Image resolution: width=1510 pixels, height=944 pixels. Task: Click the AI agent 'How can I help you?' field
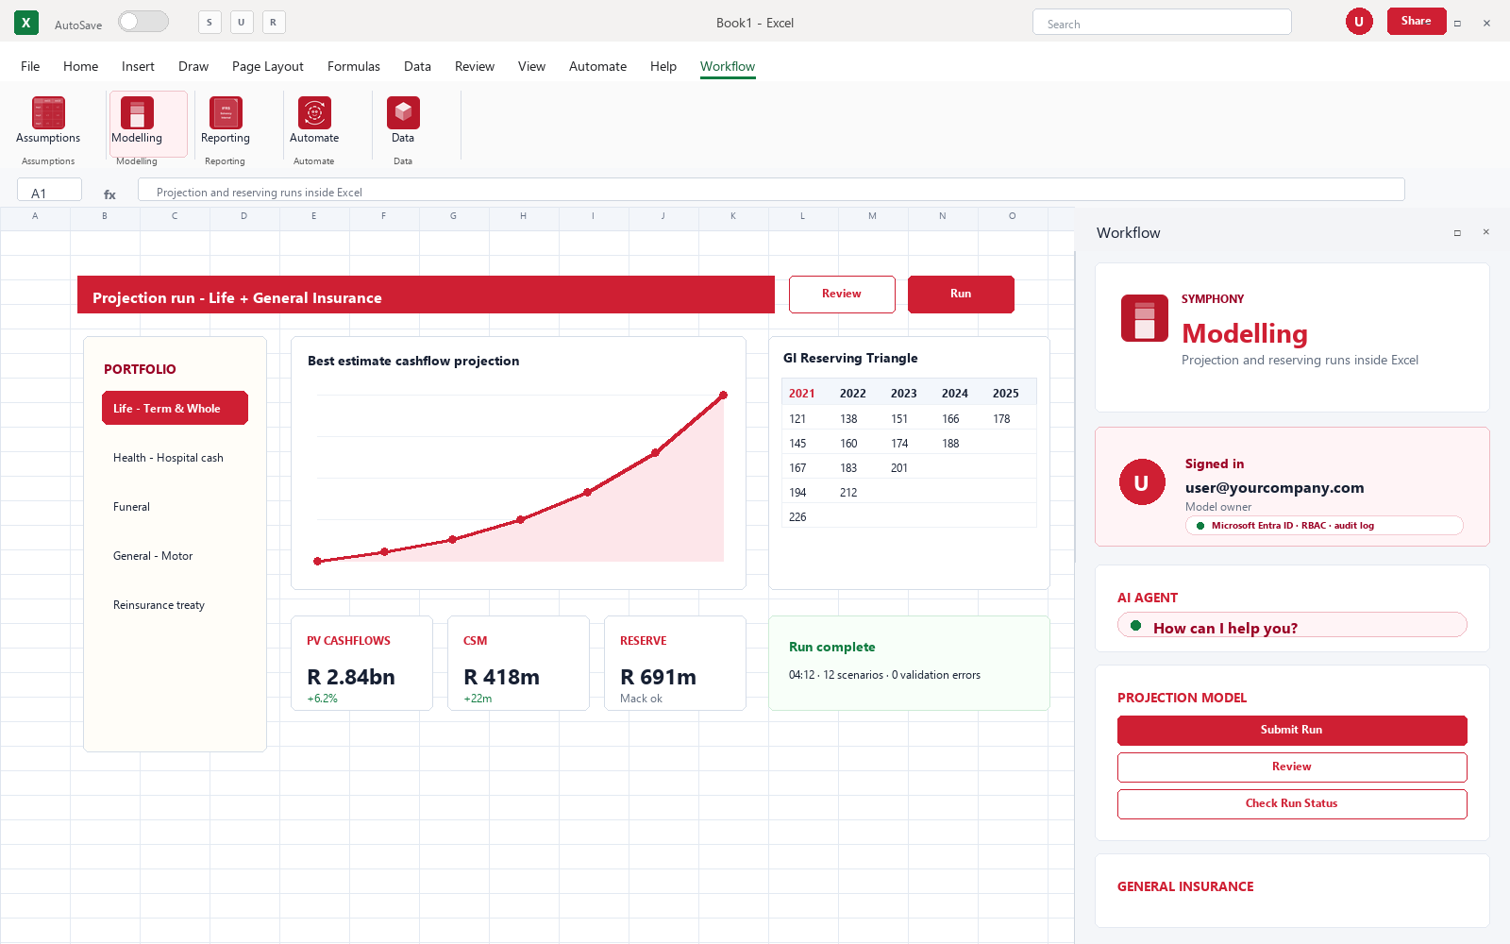[1292, 626]
